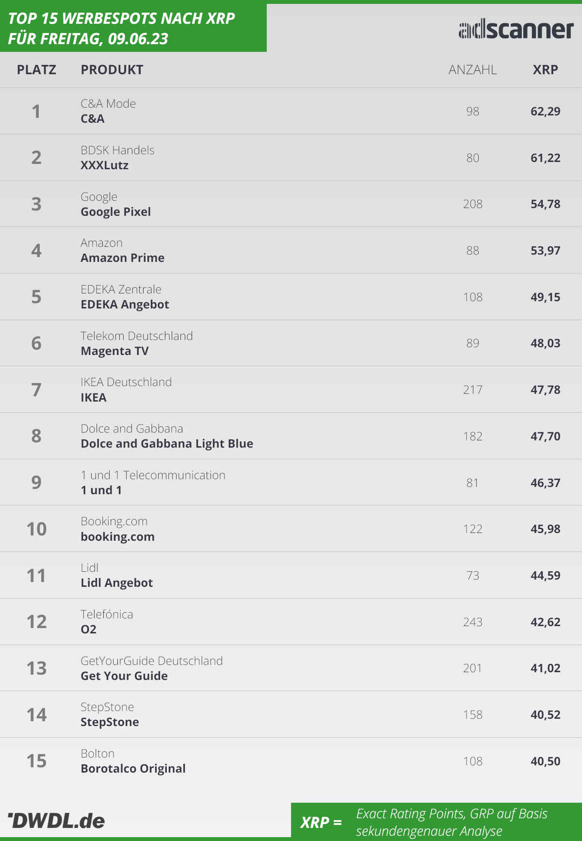Click the green title banner heading

[121, 28]
